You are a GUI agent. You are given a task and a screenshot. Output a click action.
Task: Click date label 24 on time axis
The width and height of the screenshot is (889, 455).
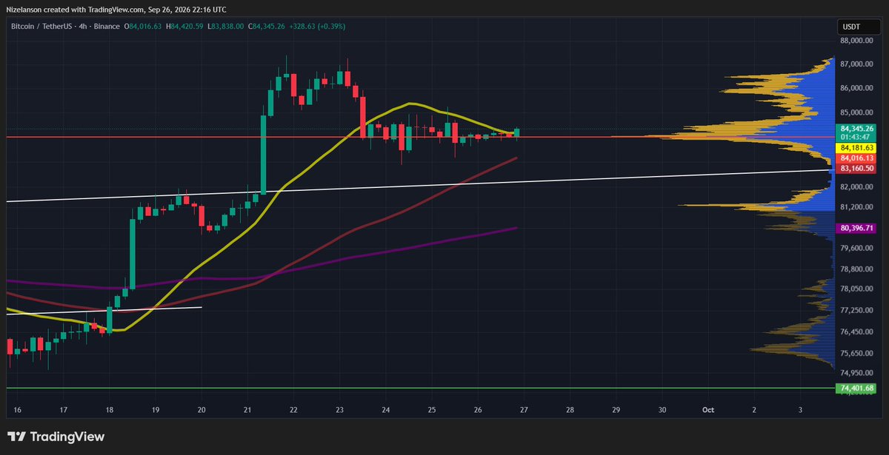point(386,409)
